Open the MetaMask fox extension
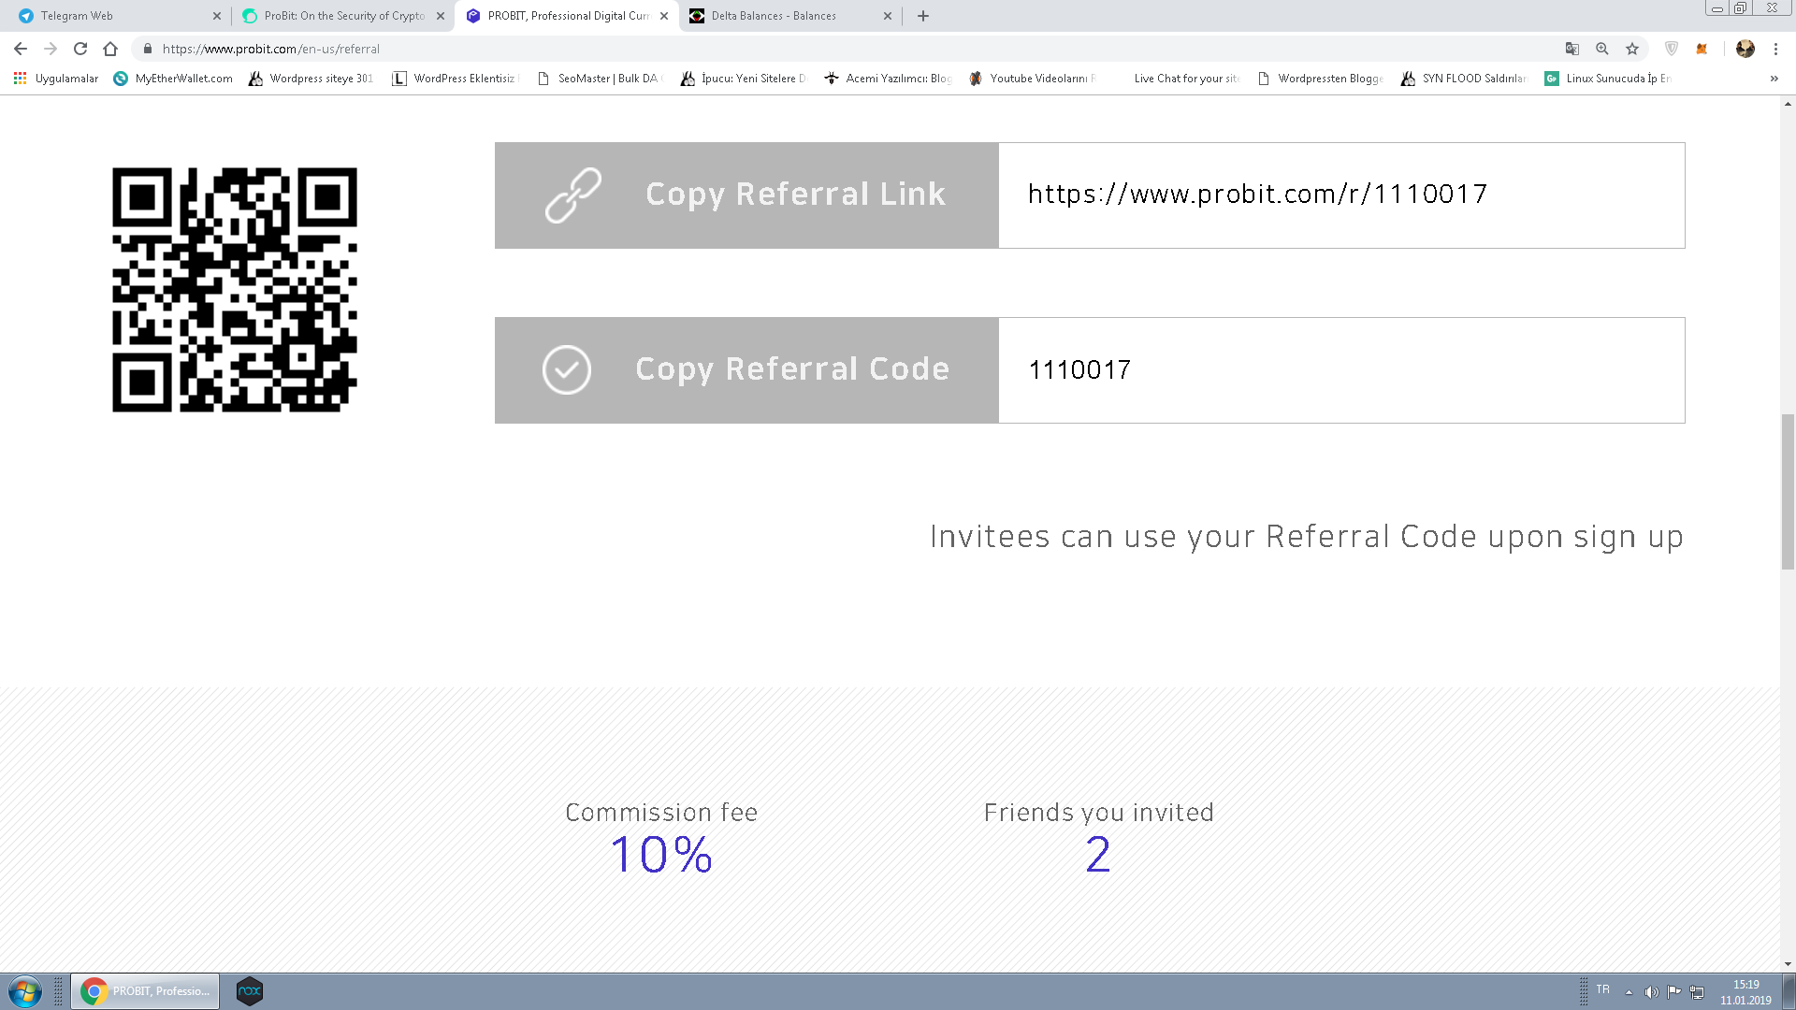 click(x=1702, y=49)
